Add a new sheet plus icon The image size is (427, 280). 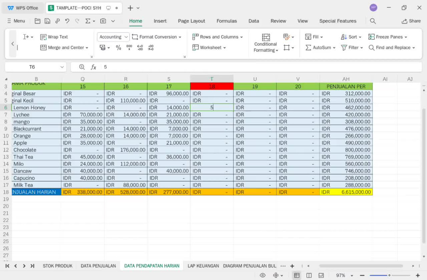pyautogui.click(x=292, y=266)
